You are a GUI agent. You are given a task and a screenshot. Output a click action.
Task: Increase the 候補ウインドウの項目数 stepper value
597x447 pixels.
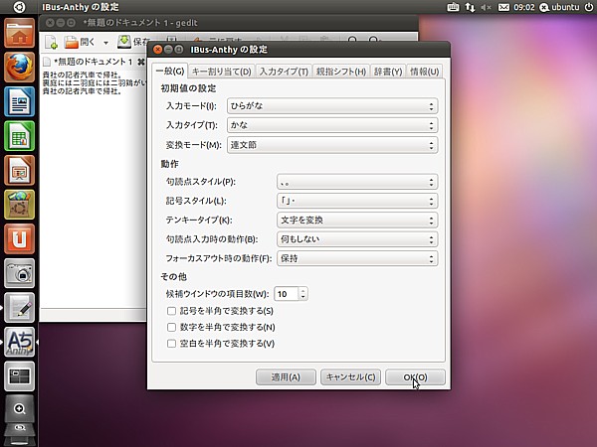pyautogui.click(x=303, y=290)
